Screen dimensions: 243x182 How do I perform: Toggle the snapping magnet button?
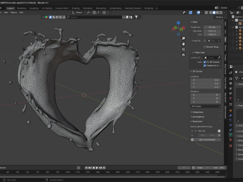pos(94,13)
